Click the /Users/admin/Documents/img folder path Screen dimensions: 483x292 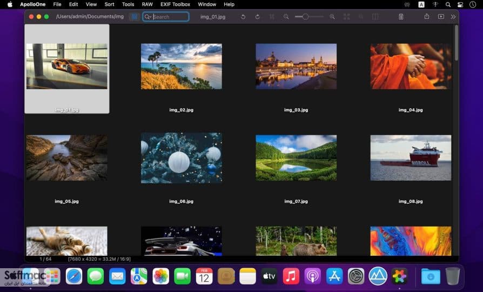coord(90,17)
